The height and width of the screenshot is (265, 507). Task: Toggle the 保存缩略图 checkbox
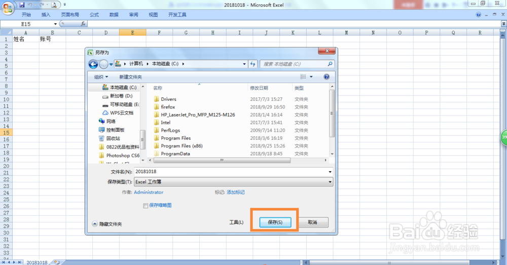pyautogui.click(x=146, y=206)
